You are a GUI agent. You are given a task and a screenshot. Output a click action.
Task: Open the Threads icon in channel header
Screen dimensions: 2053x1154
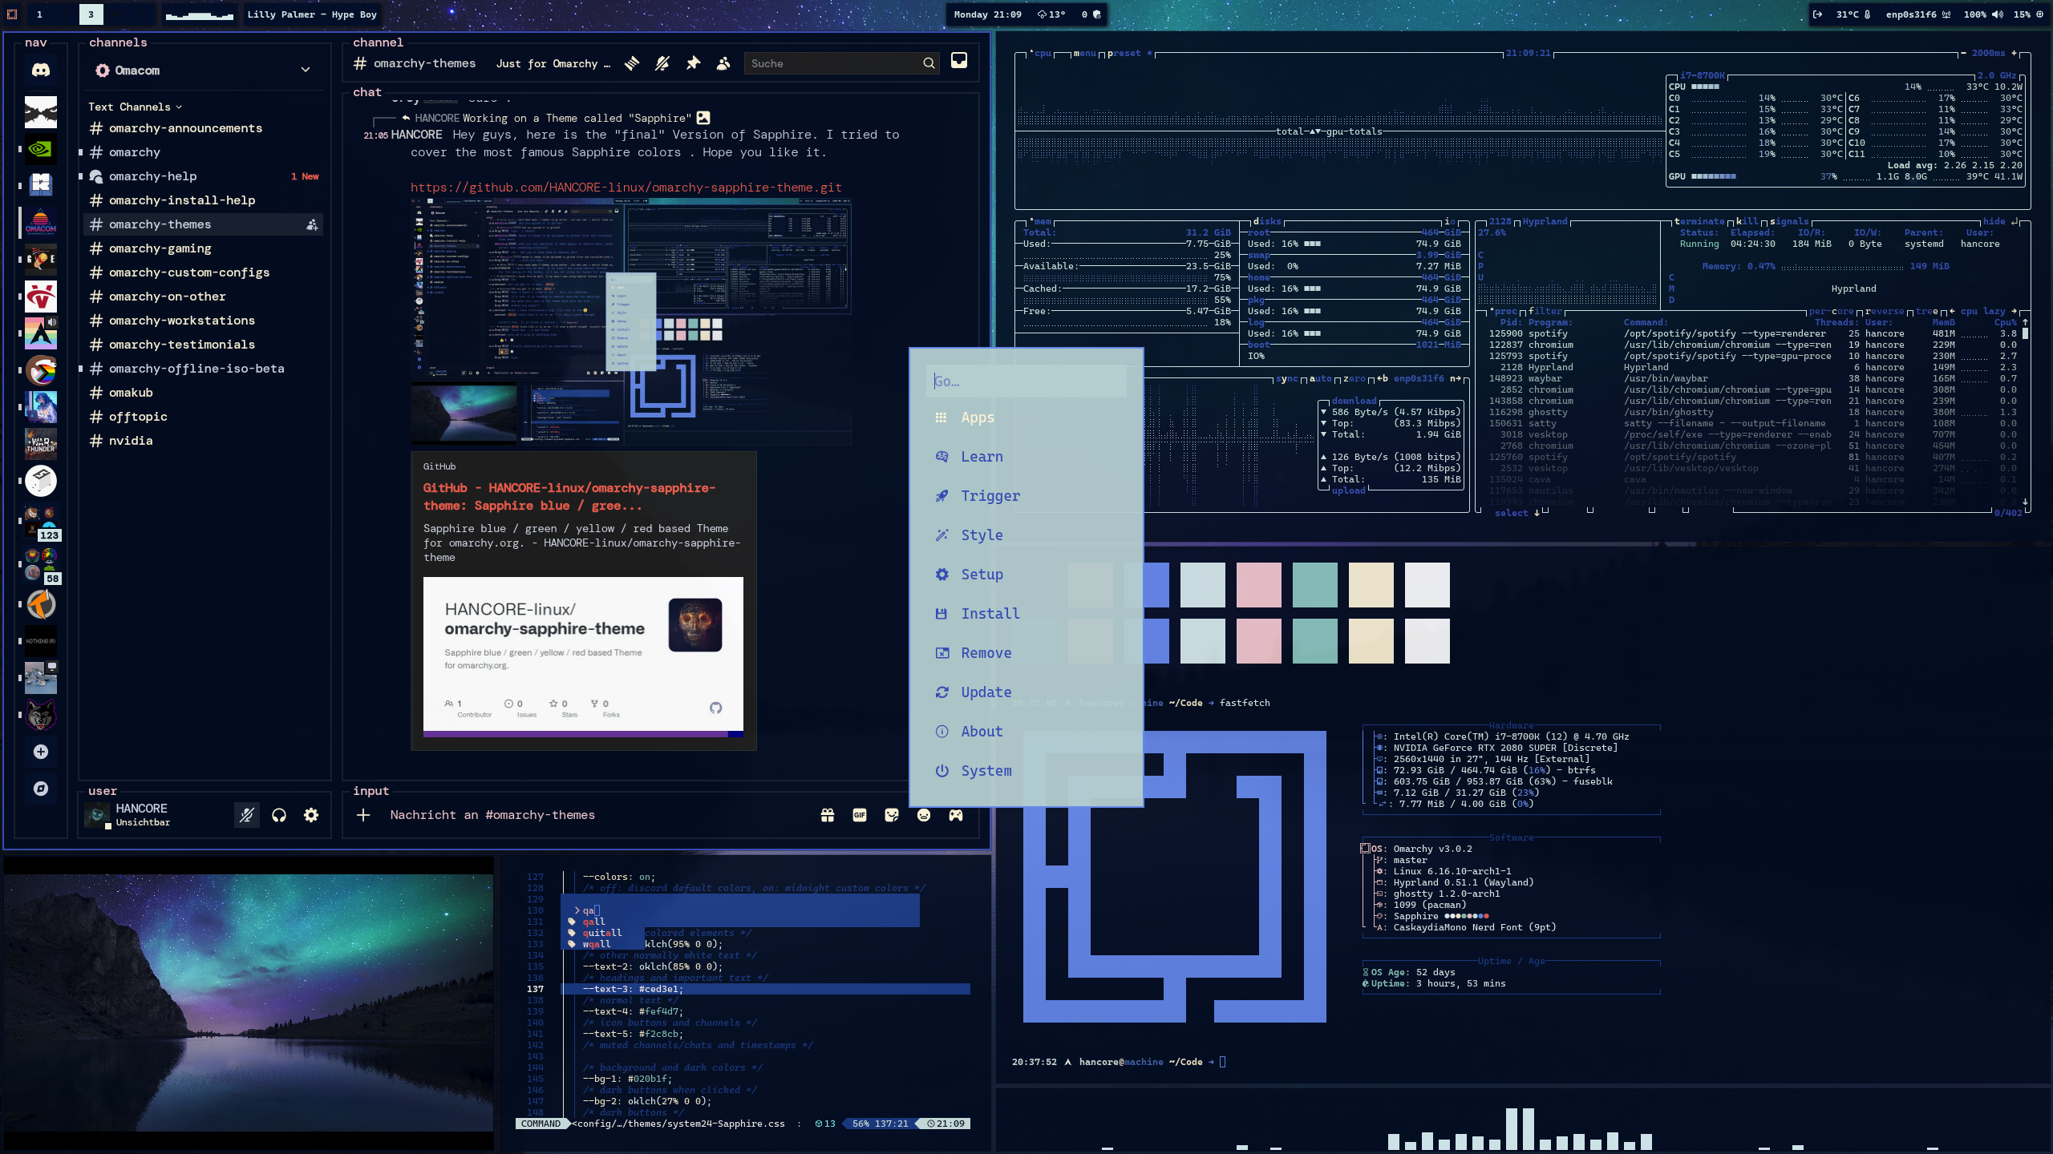632,63
